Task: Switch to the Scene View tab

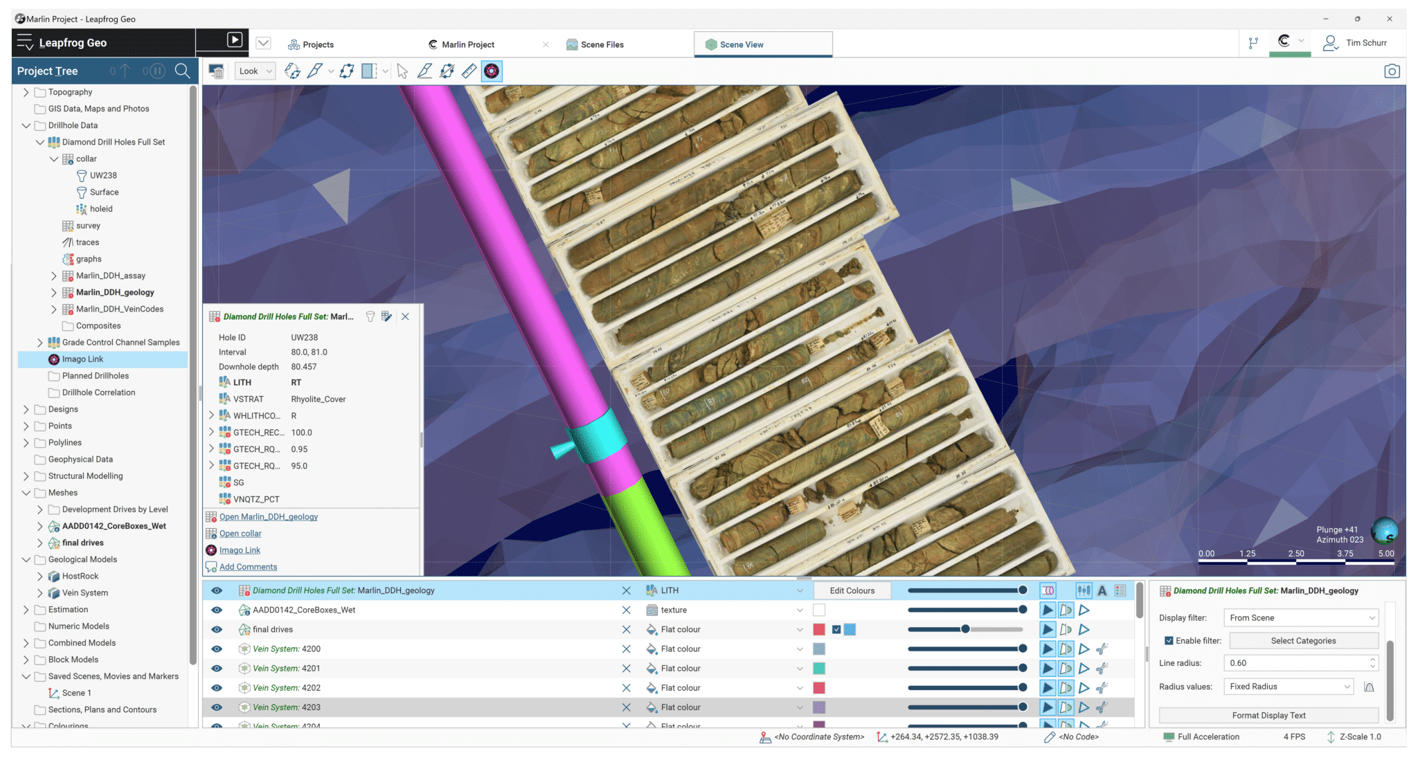Action: 742,43
